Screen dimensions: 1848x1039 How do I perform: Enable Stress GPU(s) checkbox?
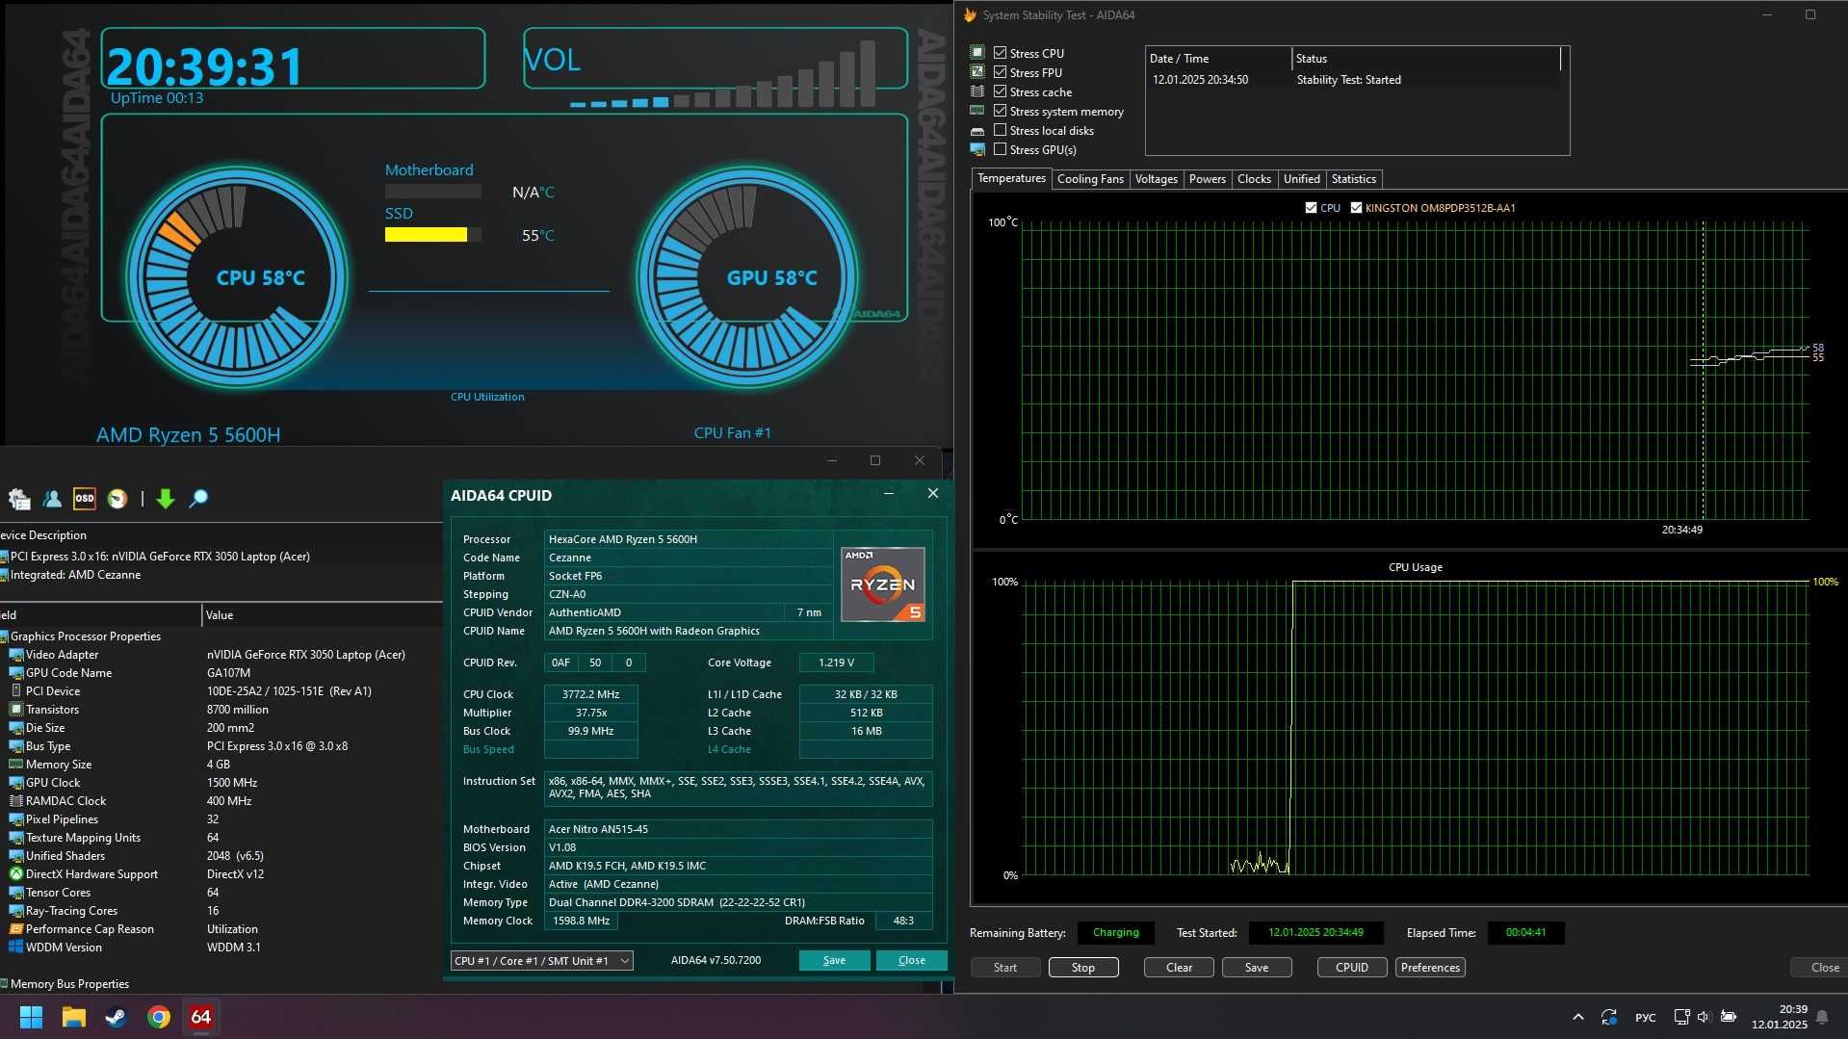tap(1001, 149)
